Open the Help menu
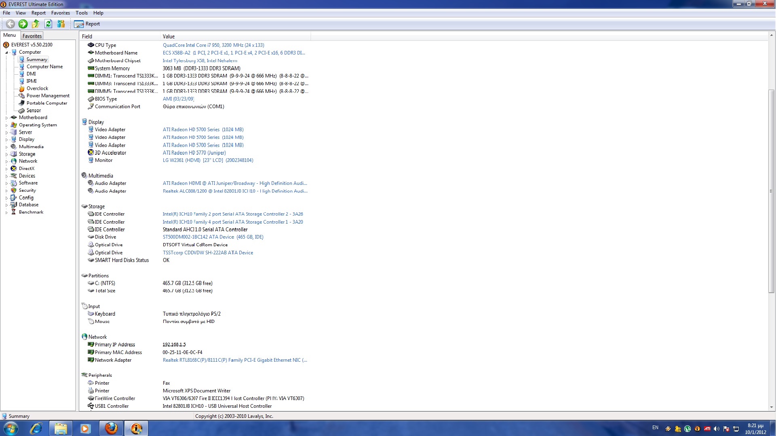 [98, 13]
